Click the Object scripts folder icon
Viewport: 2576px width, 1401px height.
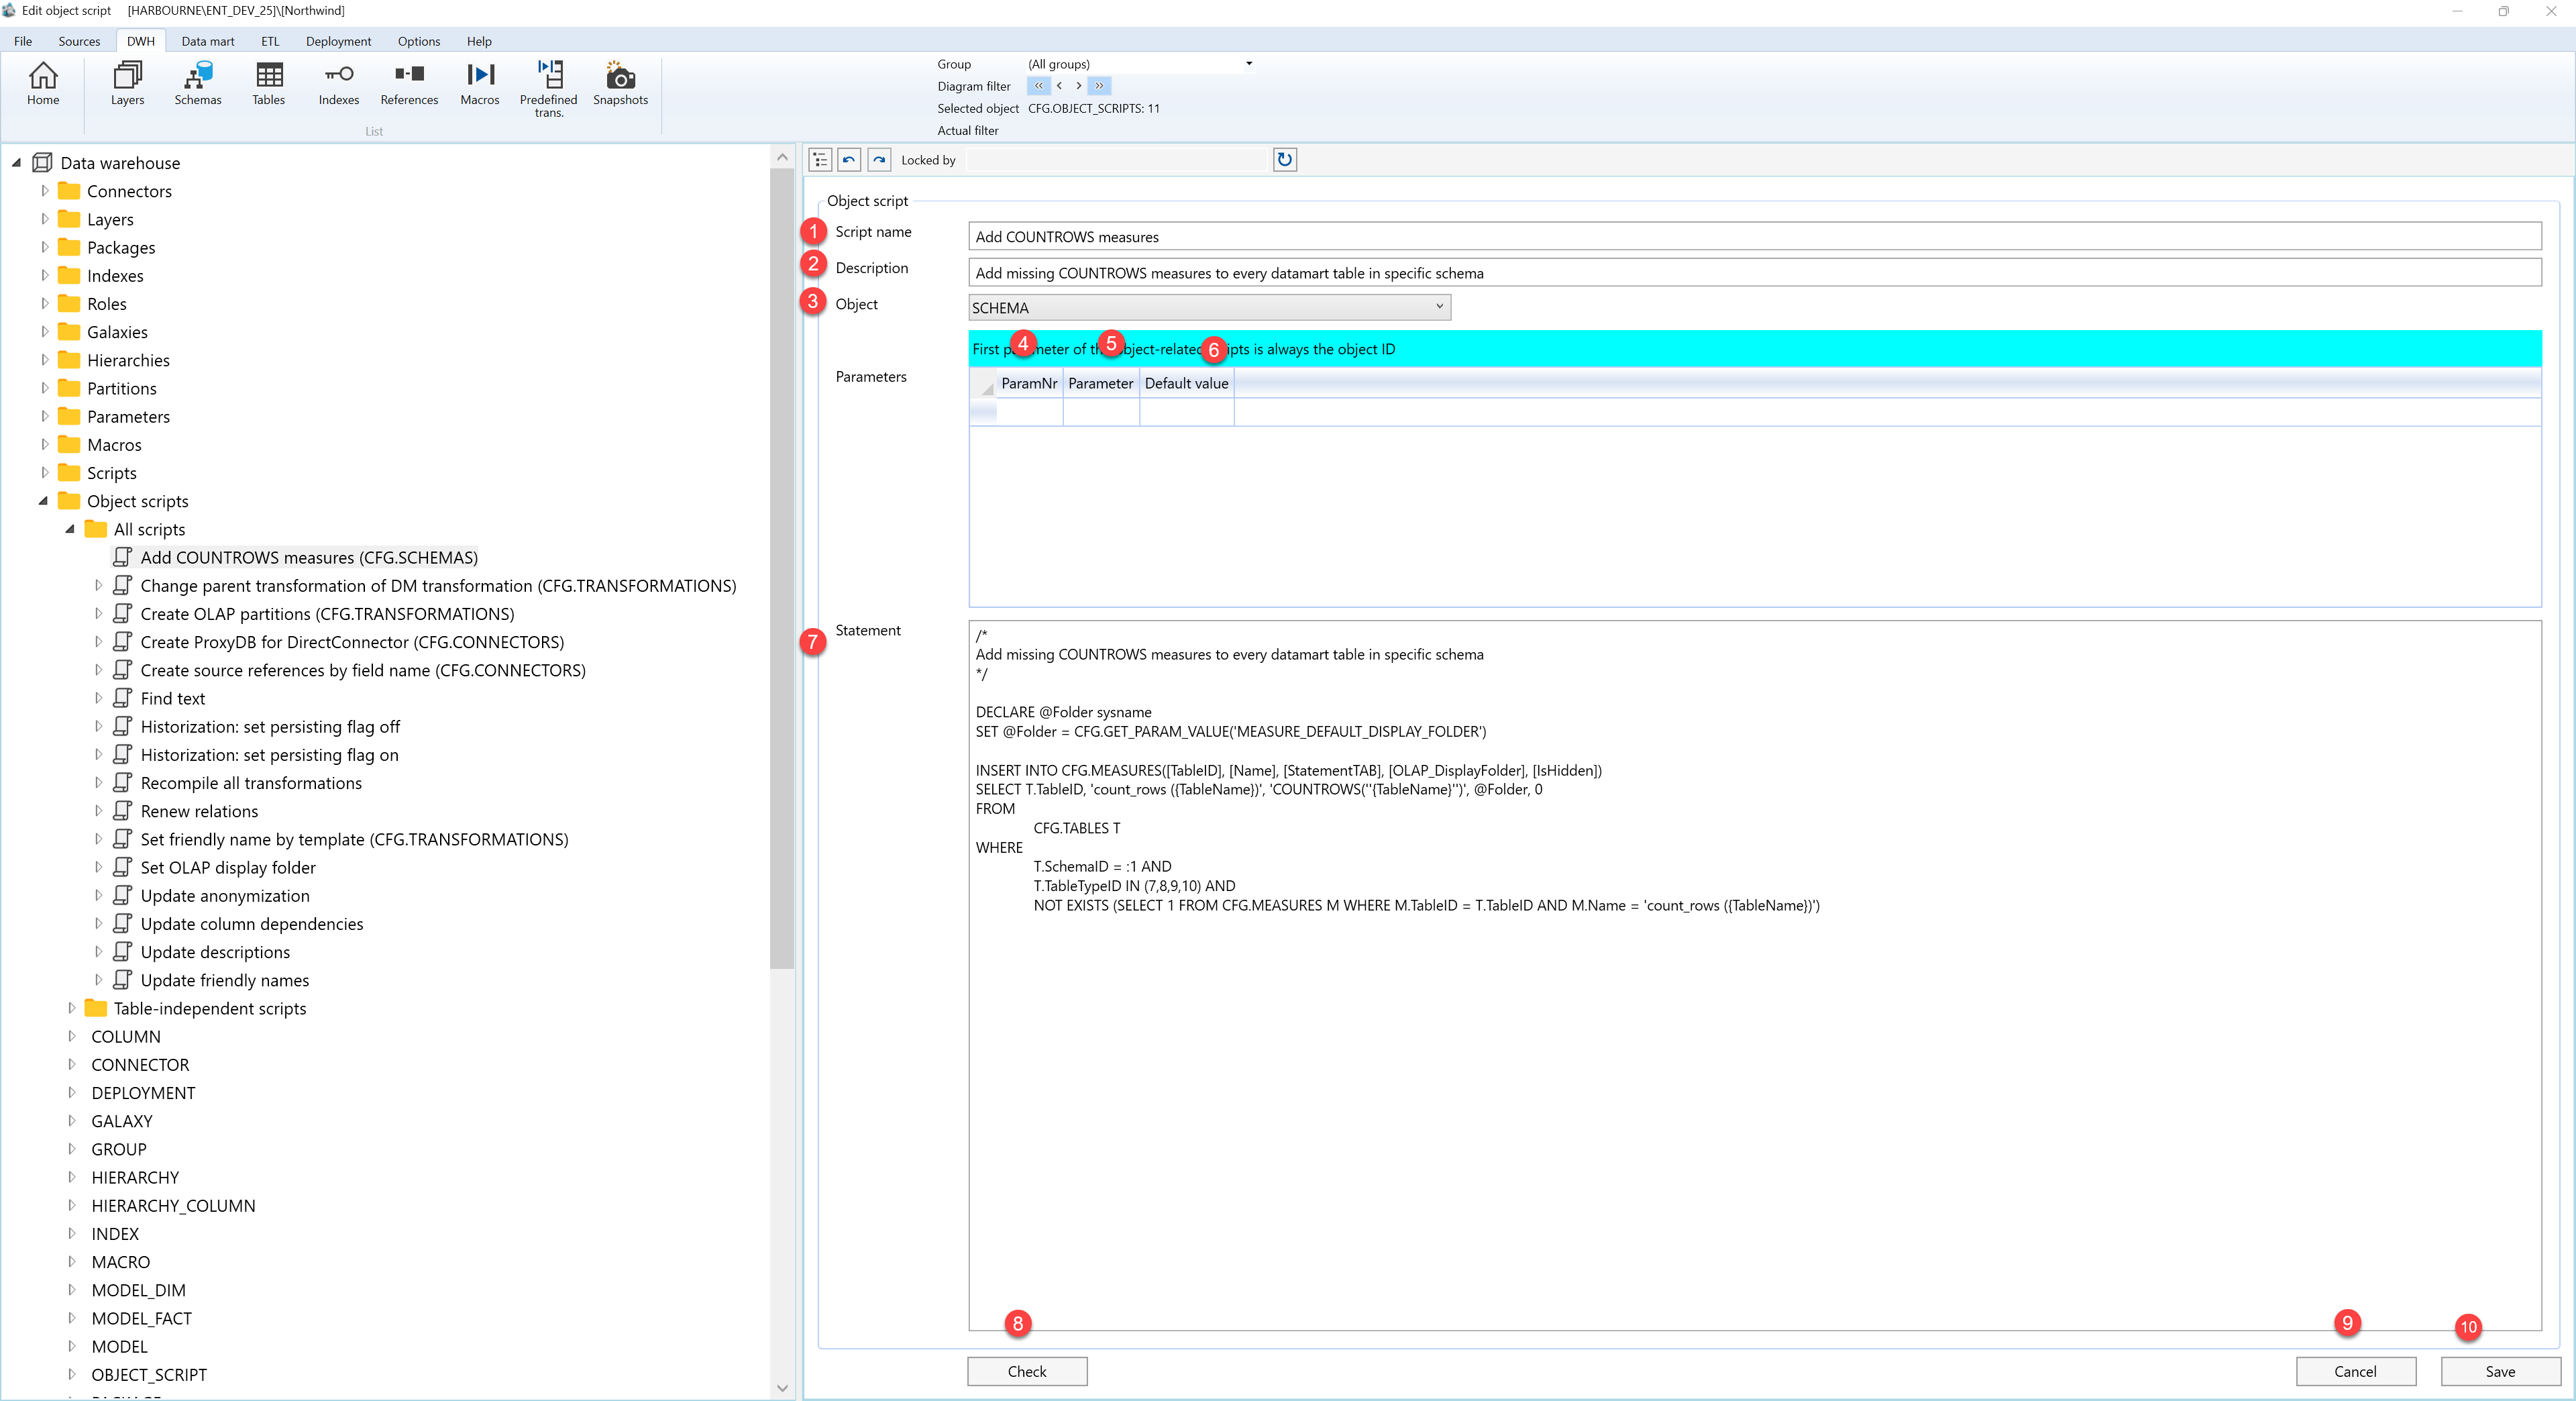pyautogui.click(x=69, y=501)
